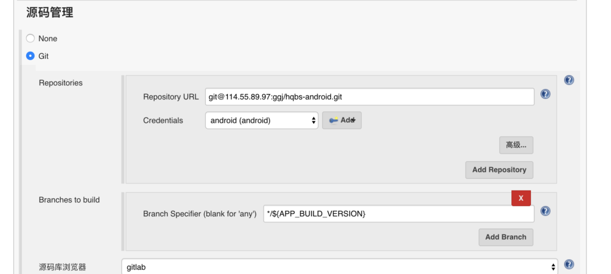Click the 源码管理 section heading

point(50,13)
